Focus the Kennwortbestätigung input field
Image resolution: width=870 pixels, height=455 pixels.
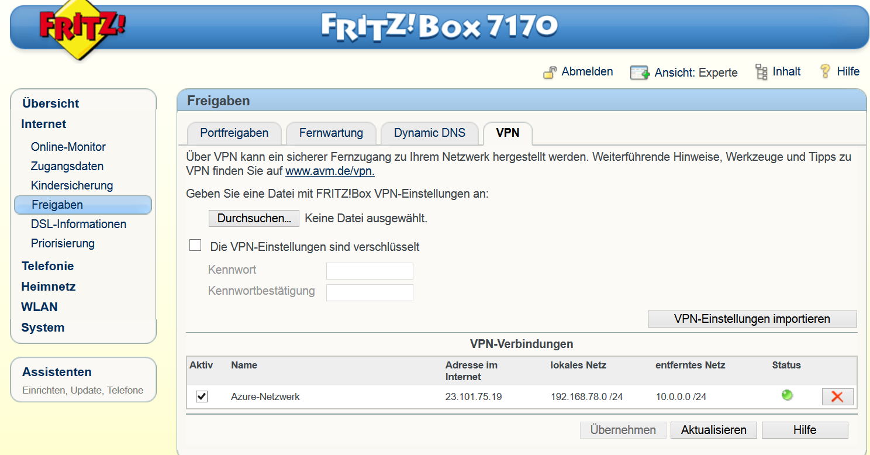tap(370, 292)
